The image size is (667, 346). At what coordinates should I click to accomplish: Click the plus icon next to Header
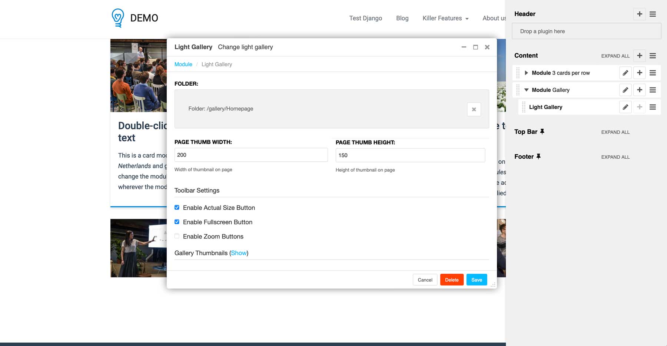[639, 14]
